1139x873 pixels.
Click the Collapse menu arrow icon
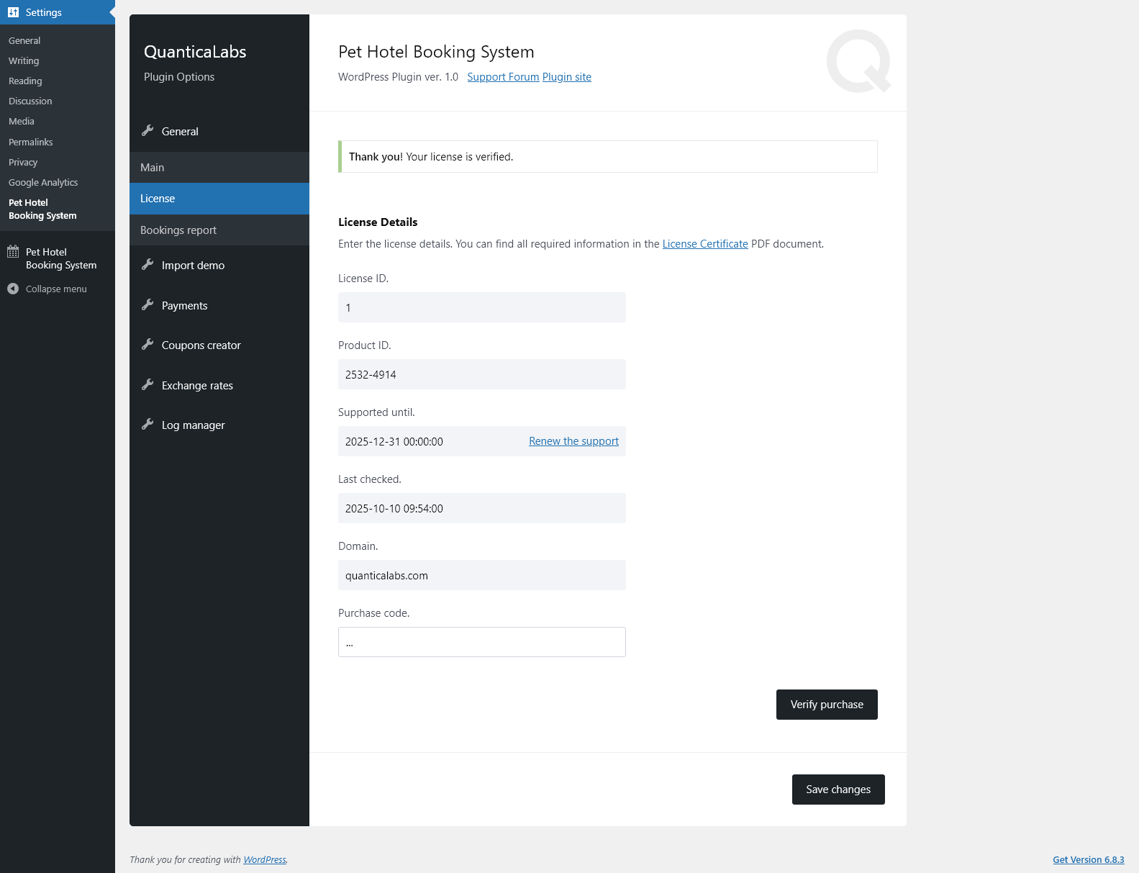13,289
